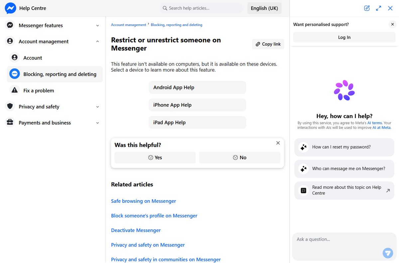Open Privacy and safety in communities article

tap(166, 260)
